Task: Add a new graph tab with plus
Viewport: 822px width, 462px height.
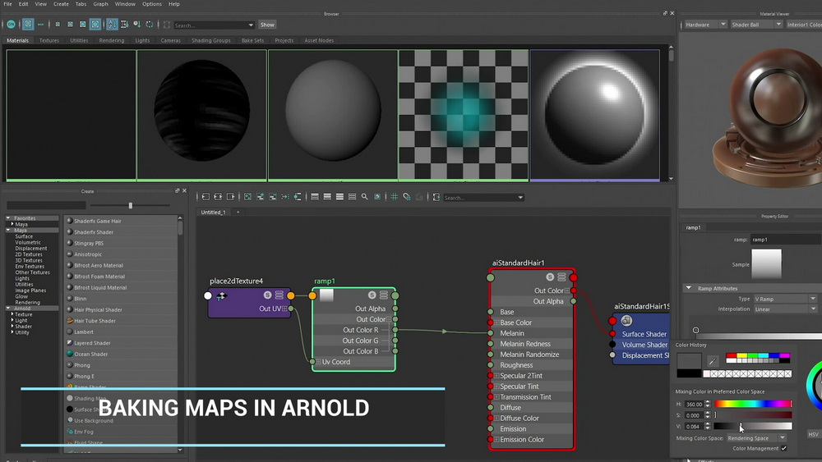Action: click(238, 213)
